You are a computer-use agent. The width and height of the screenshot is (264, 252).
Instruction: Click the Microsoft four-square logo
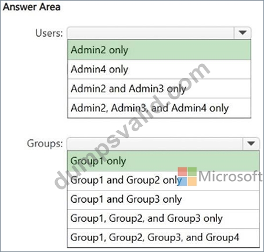point(187,177)
